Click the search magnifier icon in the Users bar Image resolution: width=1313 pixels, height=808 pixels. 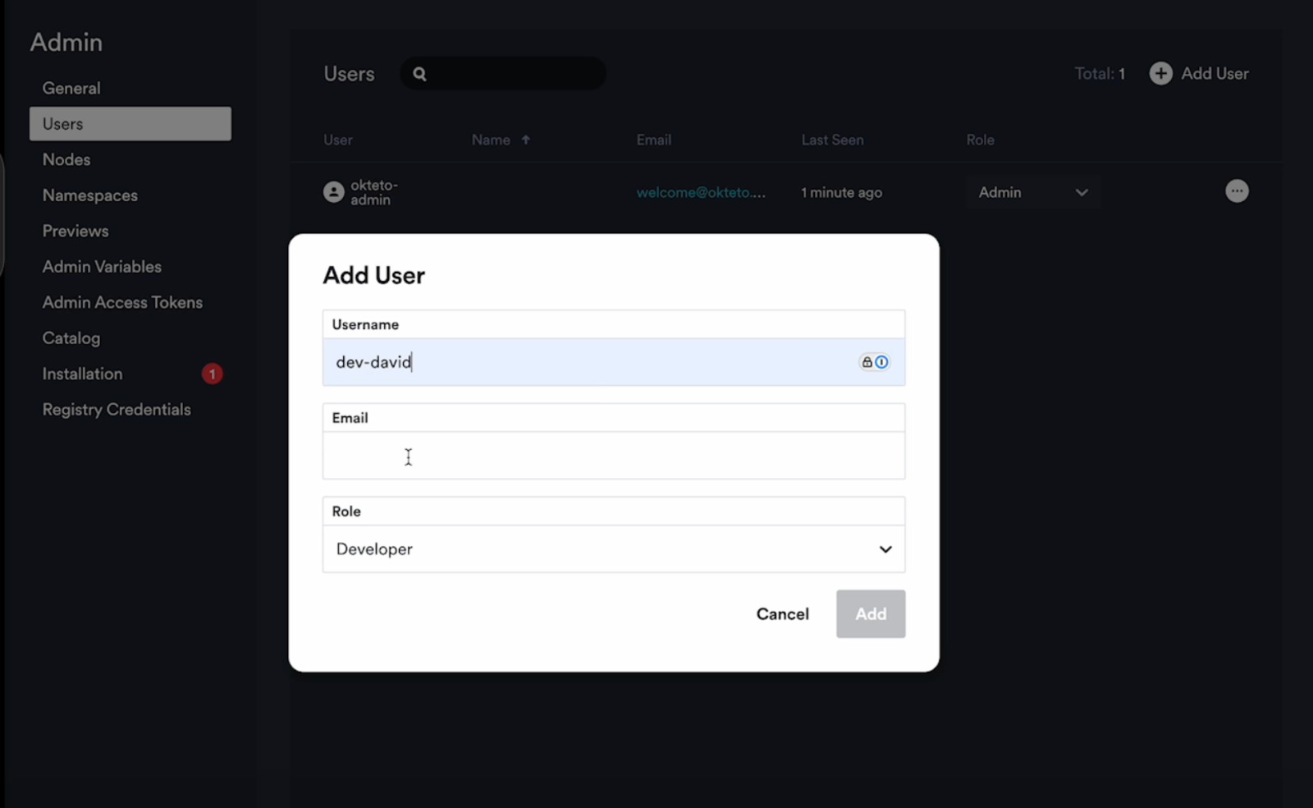[419, 73]
